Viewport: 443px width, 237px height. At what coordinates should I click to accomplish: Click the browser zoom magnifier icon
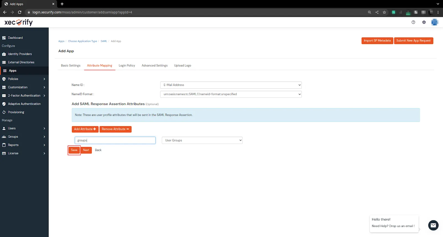point(369,12)
